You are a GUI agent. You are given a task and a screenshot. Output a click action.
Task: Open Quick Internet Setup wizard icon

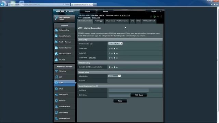(x=56, y=18)
